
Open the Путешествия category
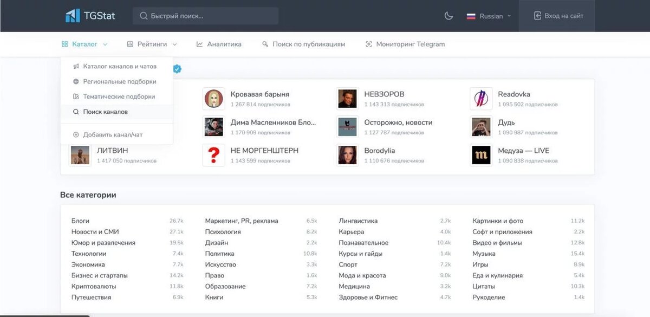click(91, 297)
